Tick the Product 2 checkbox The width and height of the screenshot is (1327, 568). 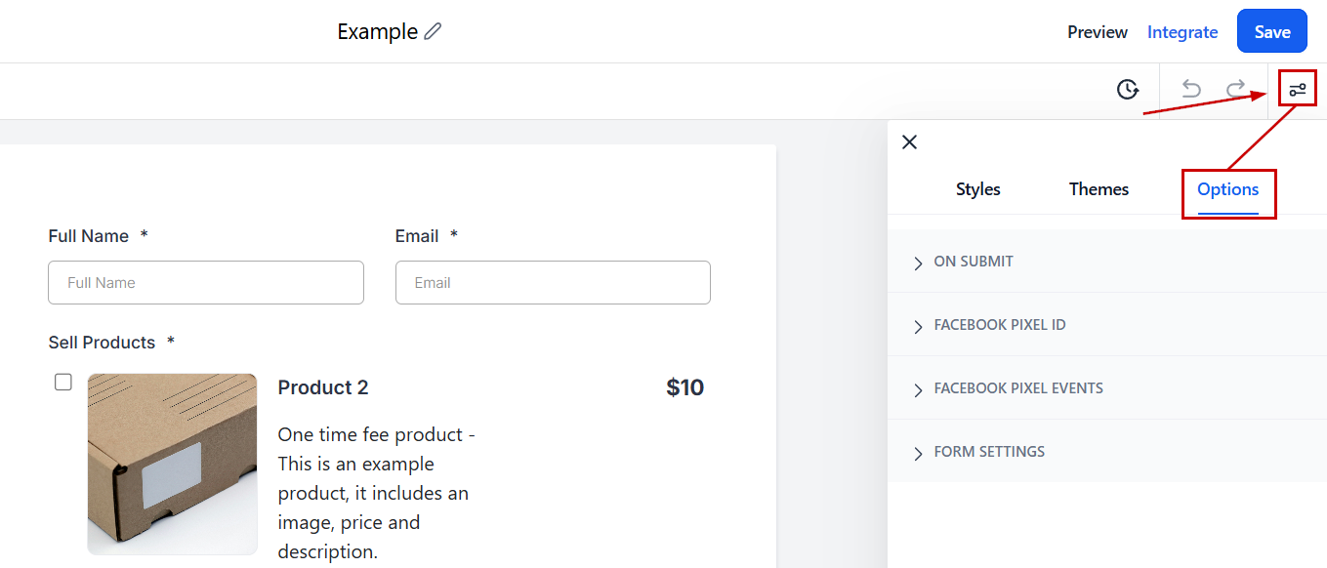tap(63, 382)
